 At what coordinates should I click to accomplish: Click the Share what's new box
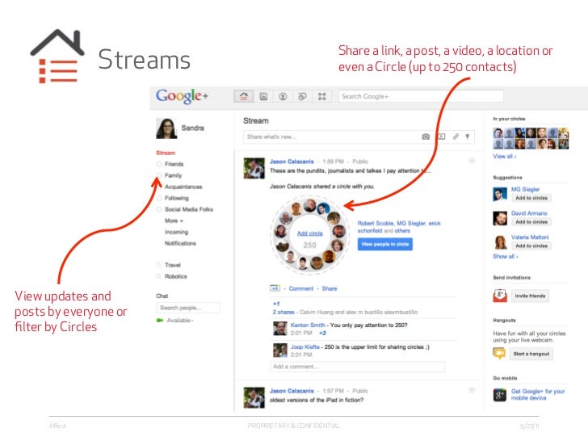[359, 136]
